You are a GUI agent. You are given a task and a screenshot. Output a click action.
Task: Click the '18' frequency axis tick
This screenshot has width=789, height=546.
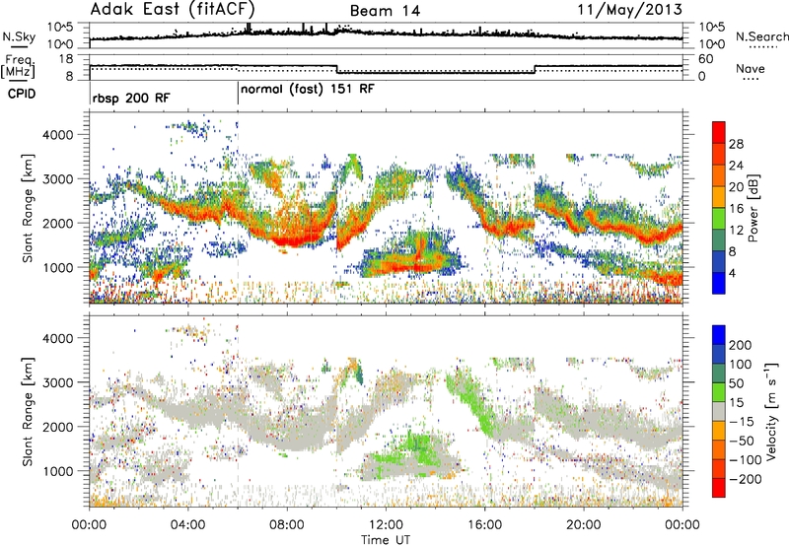65,59
